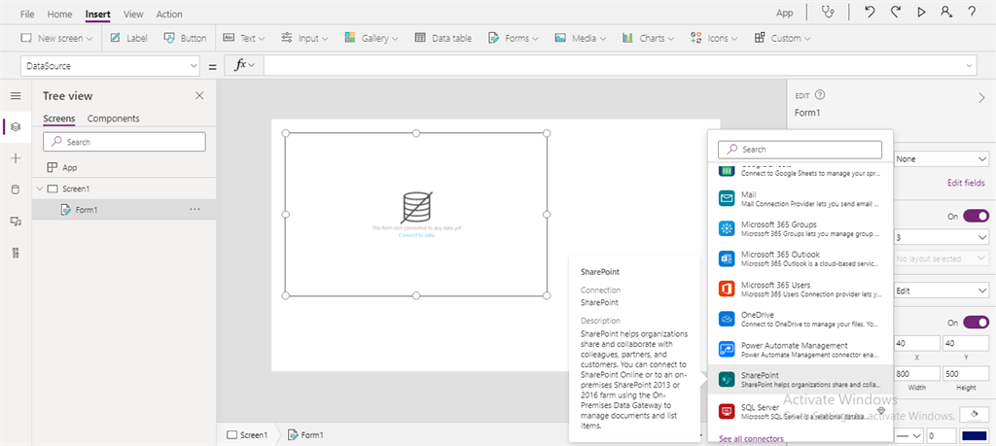Open the Action tab
The image size is (996, 446).
tap(169, 14)
